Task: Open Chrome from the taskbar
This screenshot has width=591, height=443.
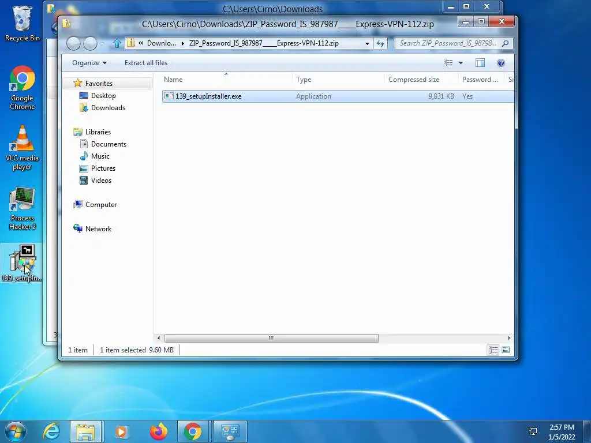Action: 193,431
